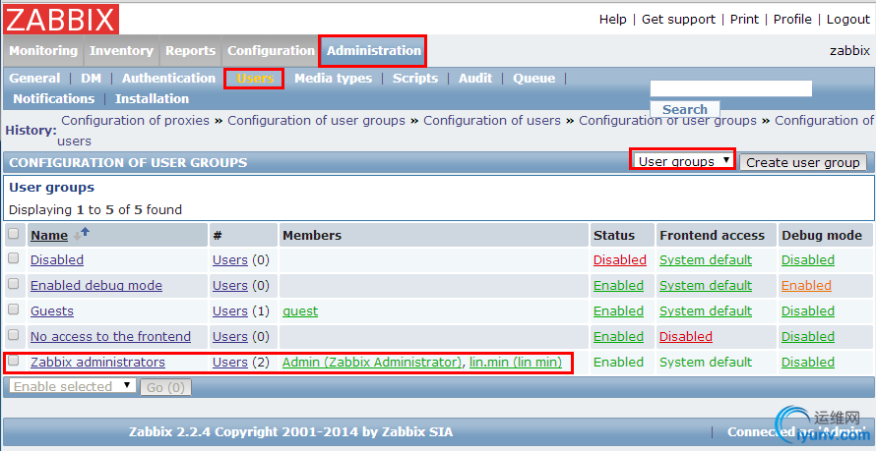Go to the General submenu
This screenshot has height=451, width=876.
[34, 78]
